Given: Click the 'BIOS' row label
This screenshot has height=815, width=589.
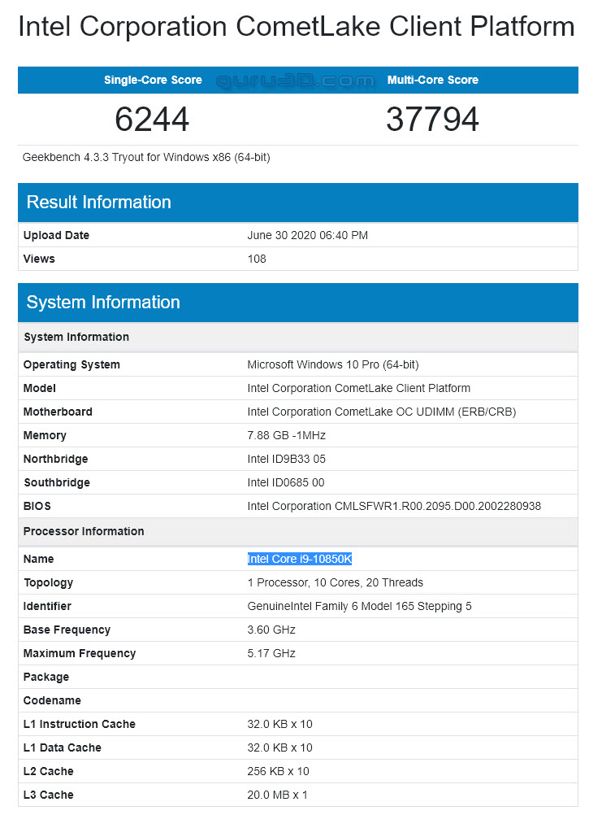Looking at the screenshot, I should (37, 506).
